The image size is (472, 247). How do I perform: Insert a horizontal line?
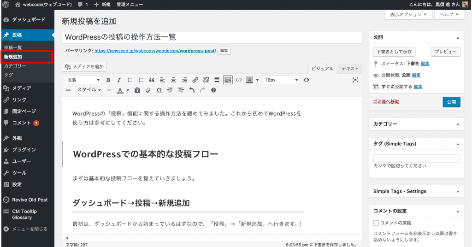[109, 90]
